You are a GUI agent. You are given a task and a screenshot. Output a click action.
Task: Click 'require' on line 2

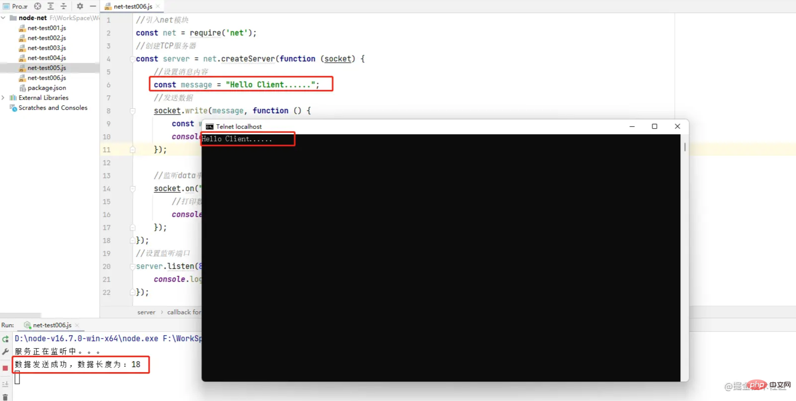coord(205,33)
